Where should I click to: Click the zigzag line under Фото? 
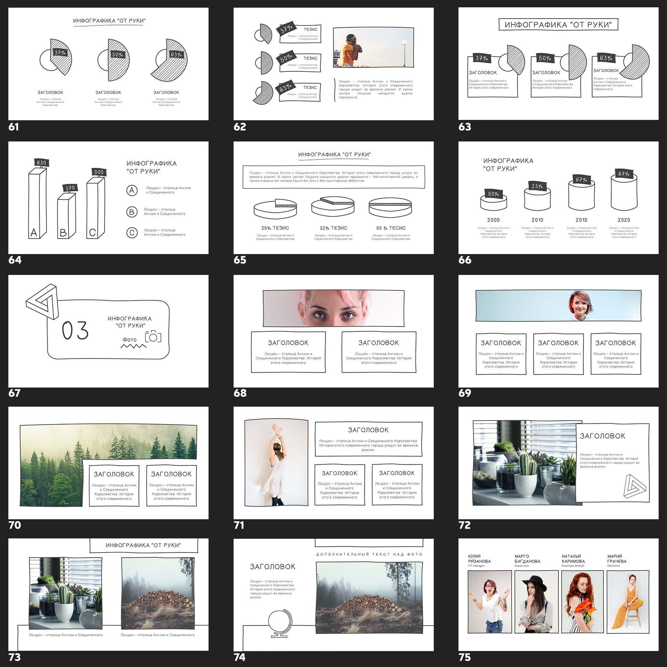[x=133, y=346]
